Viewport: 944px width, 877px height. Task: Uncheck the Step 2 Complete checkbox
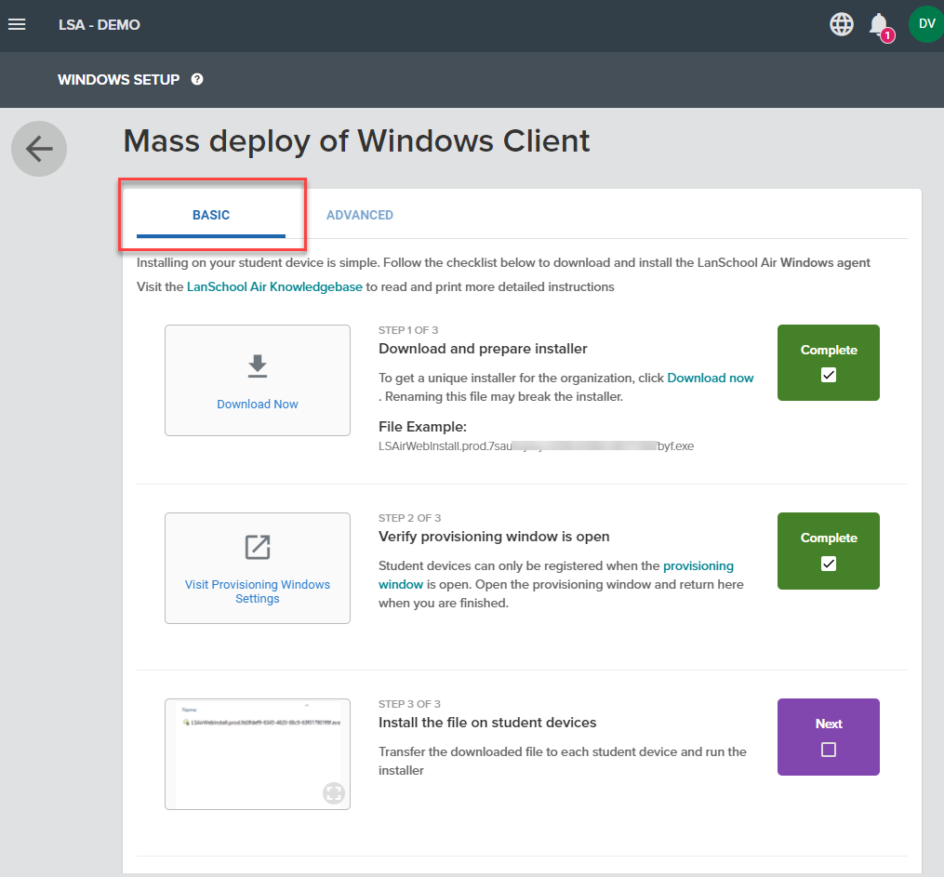(x=829, y=564)
